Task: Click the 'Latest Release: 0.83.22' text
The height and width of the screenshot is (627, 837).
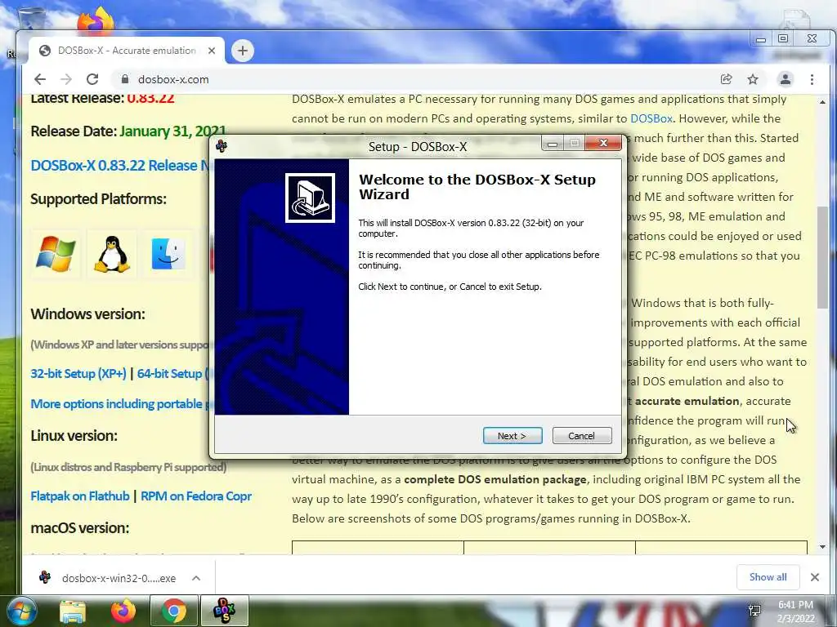Action: [x=102, y=99]
